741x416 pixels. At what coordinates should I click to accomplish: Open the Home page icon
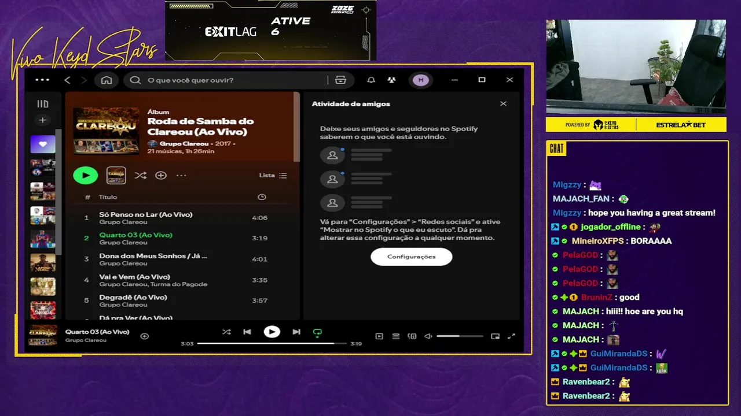[x=107, y=80]
